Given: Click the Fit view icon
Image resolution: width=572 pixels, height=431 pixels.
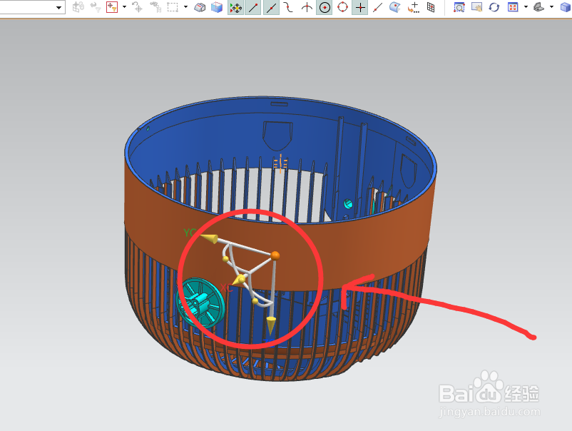Looking at the screenshot, I should coord(513,7).
